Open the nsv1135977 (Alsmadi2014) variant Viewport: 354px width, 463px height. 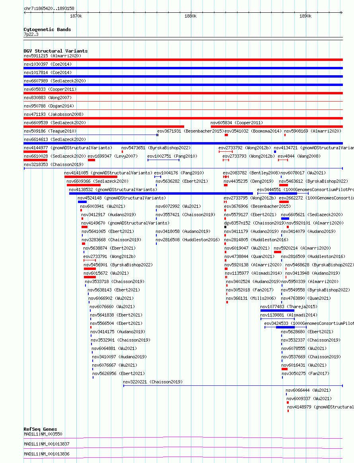click(253, 274)
